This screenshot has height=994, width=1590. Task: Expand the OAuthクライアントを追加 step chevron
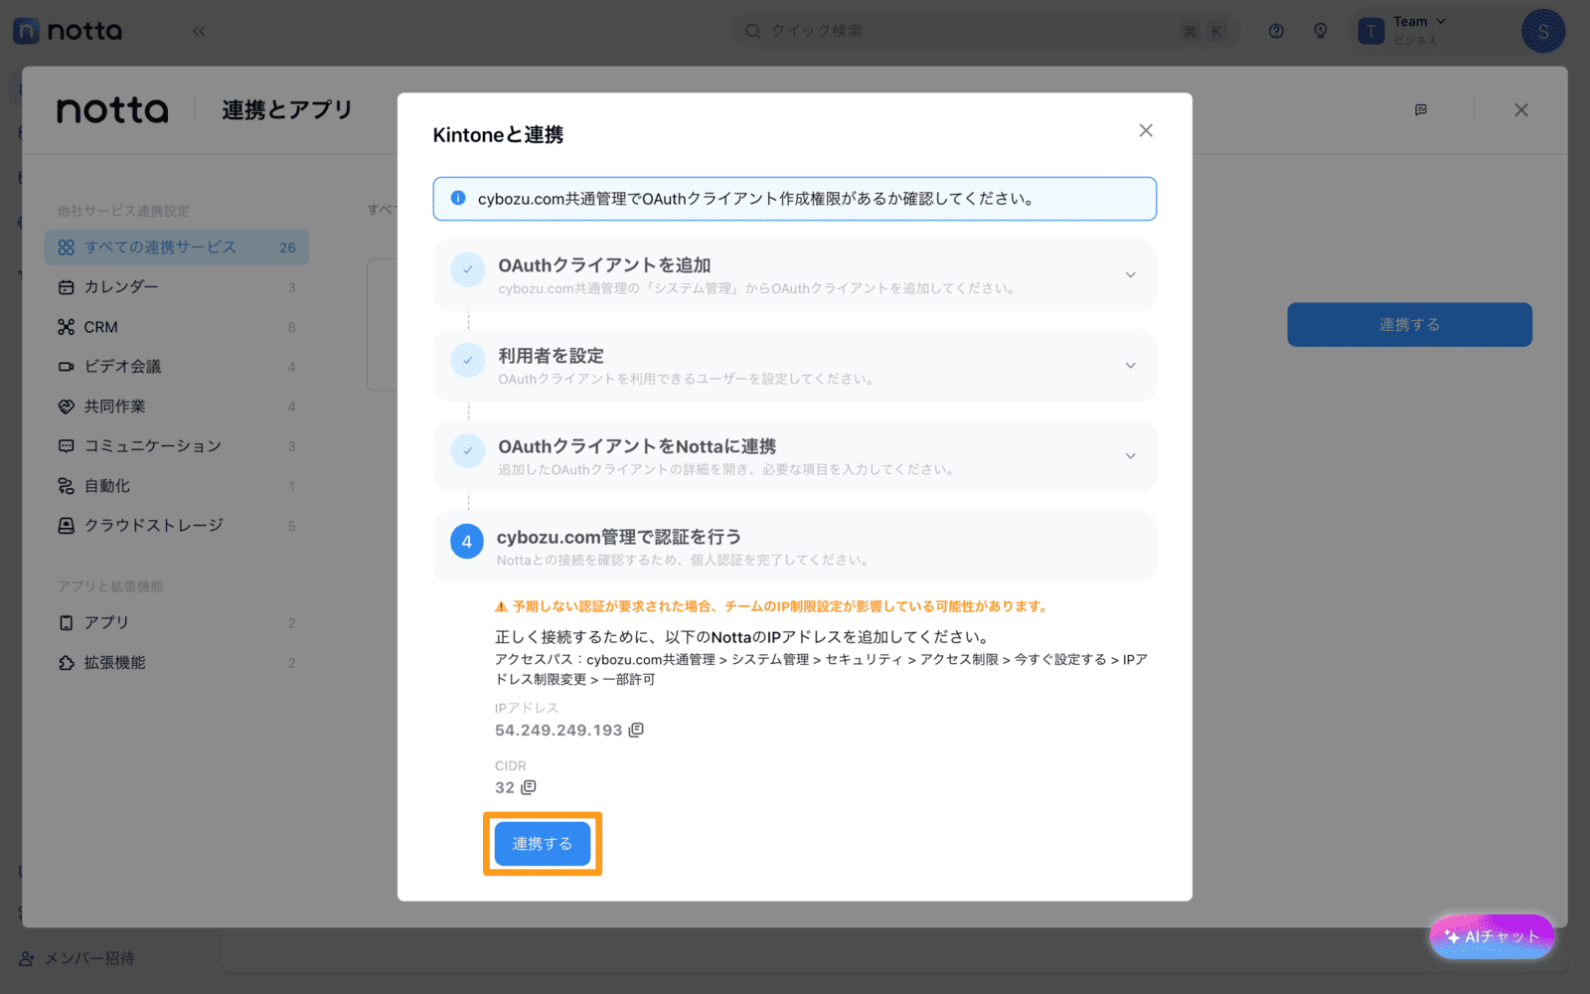pos(1130,275)
